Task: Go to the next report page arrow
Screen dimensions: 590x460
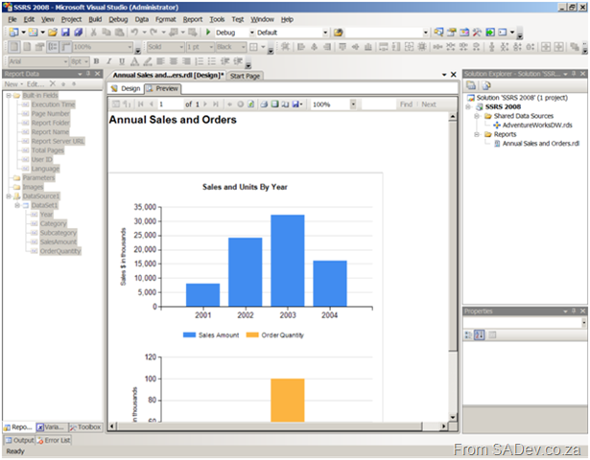Action: 205,104
